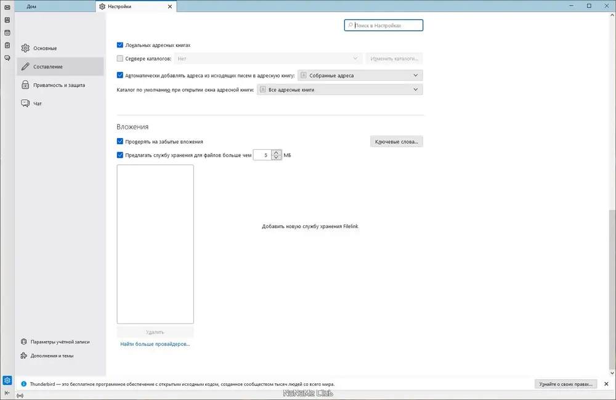
Task: Open Найти больше провайдеров link
Action: coord(155,344)
